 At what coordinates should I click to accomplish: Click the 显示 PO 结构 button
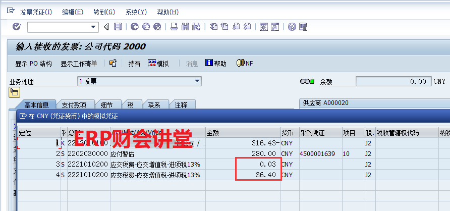point(33,64)
